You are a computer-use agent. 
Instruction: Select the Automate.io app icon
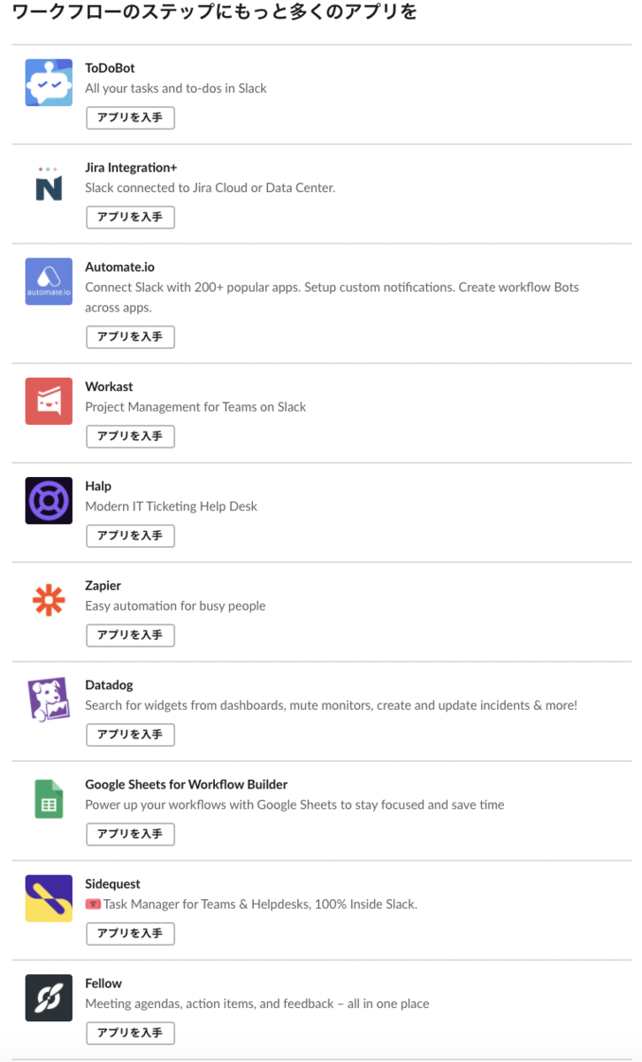point(49,281)
